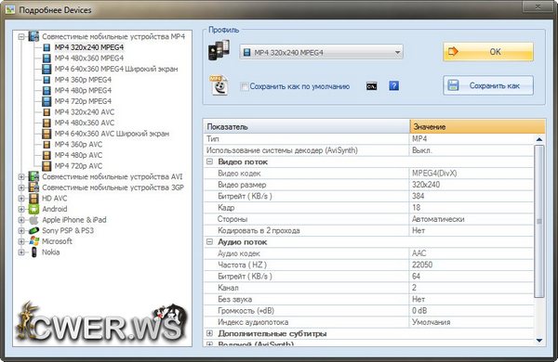Click the settings table vertical scrollbar thumb
Image resolution: width=558 pixels, height=362 pixels.
[x=539, y=221]
